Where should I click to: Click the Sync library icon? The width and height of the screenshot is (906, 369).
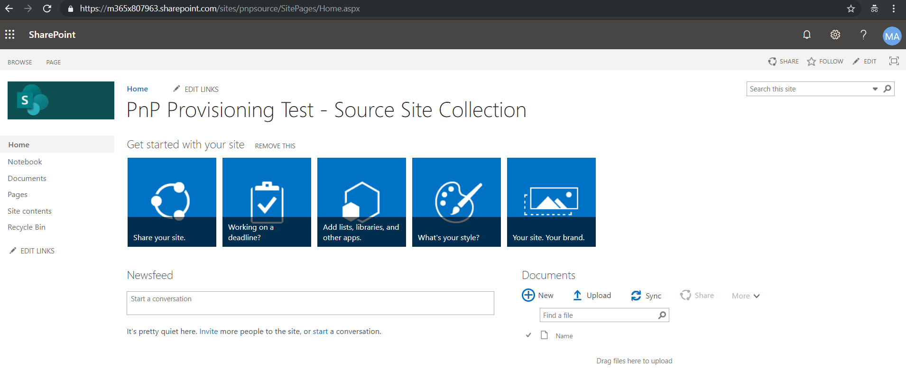[x=636, y=296]
